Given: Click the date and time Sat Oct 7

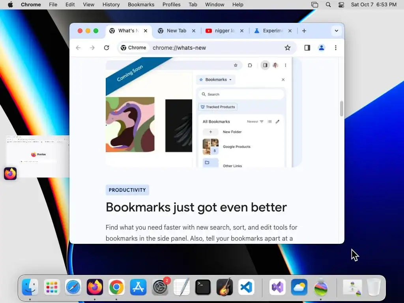Looking at the screenshot, I should [374, 5].
